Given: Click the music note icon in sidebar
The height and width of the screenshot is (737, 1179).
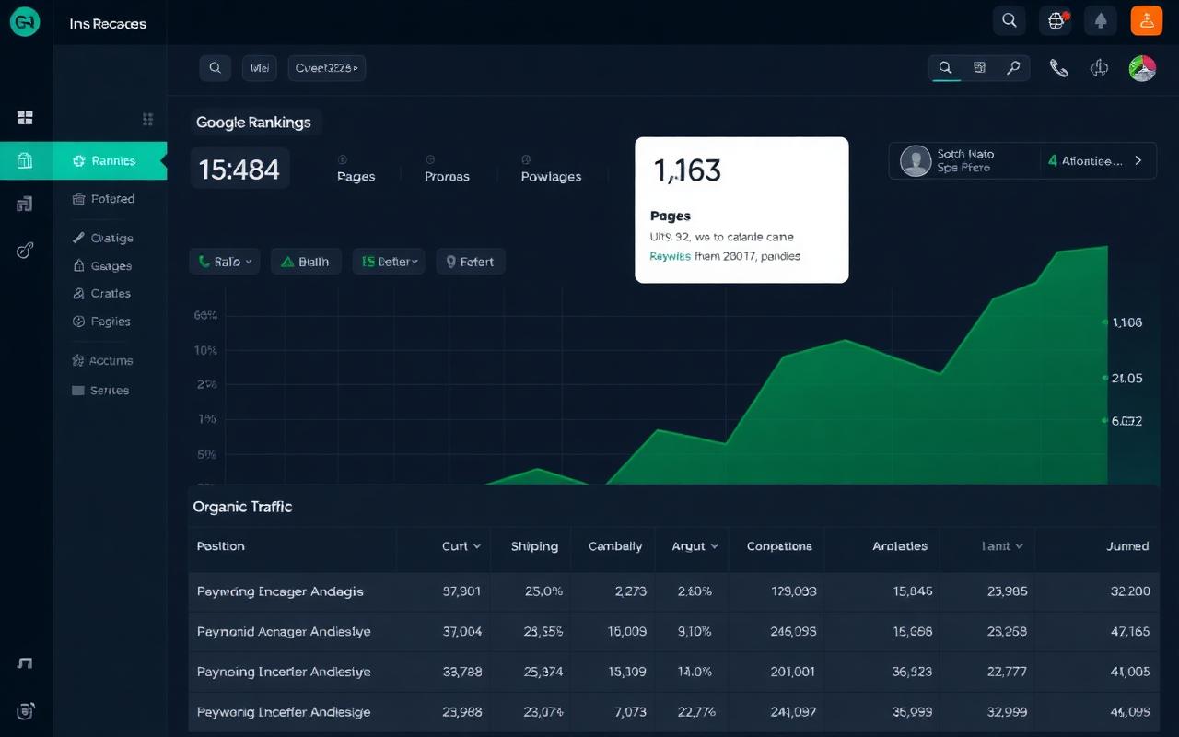Looking at the screenshot, I should [25, 663].
